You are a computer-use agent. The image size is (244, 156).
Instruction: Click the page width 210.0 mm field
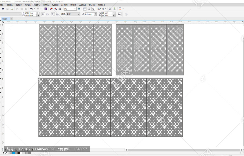pyautogui.click(x=30, y=13)
